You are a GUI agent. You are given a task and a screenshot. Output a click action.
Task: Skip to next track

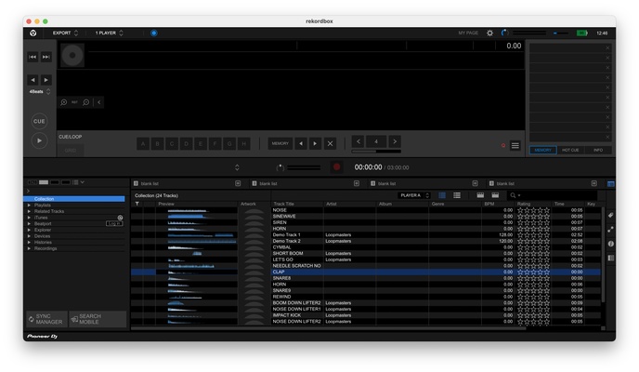[46, 57]
